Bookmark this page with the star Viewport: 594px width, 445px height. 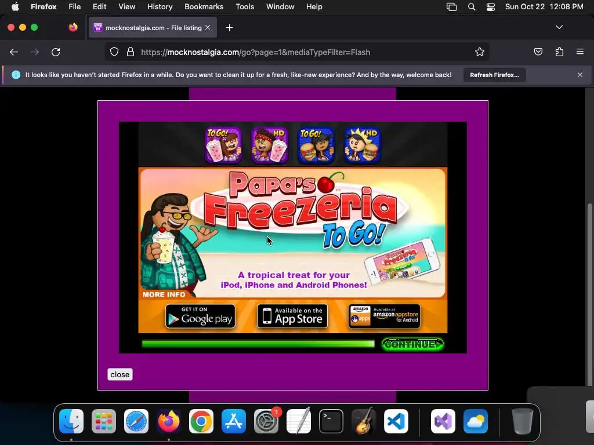[x=480, y=52]
